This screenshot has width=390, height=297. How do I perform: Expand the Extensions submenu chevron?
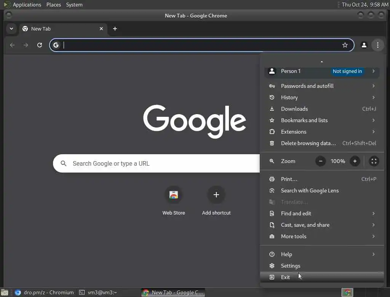373,132
